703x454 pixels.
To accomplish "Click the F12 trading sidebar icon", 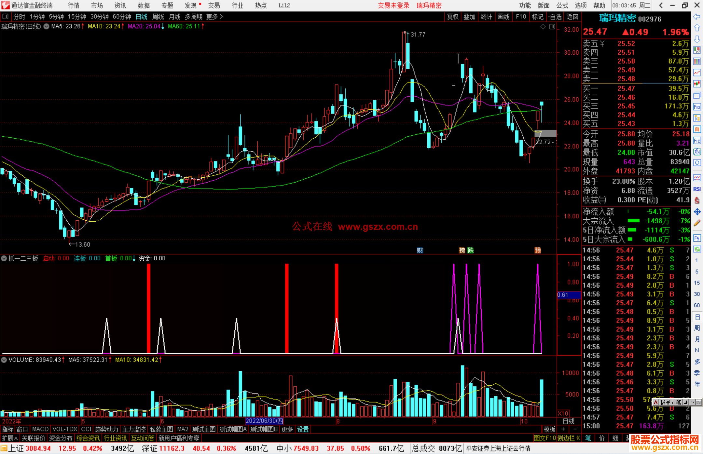I will tap(697, 141).
